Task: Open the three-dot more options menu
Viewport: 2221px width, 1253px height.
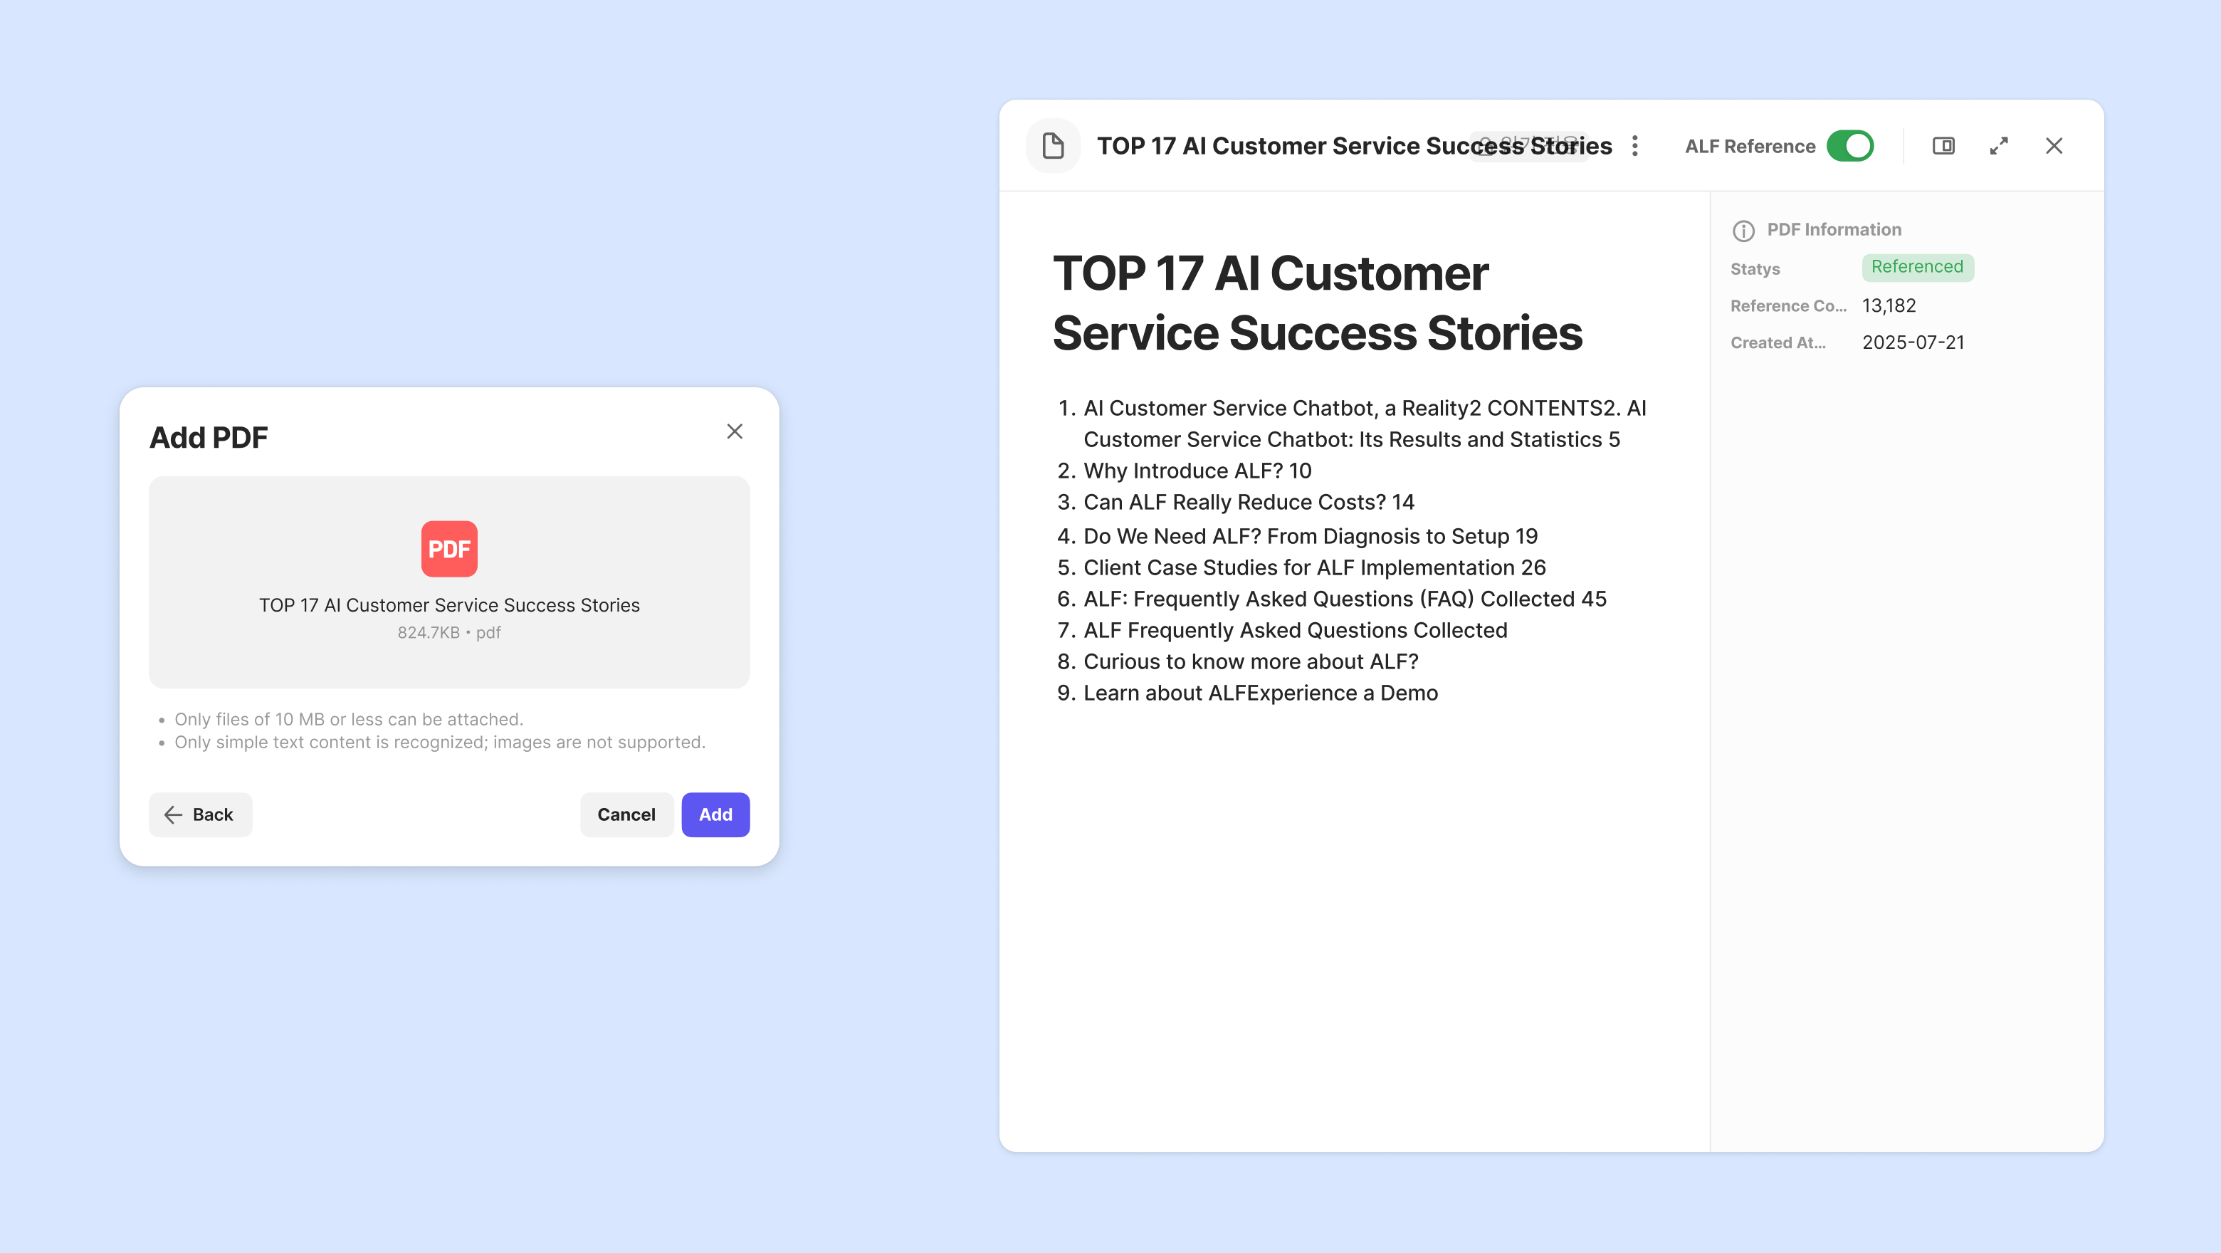Action: click(1634, 146)
